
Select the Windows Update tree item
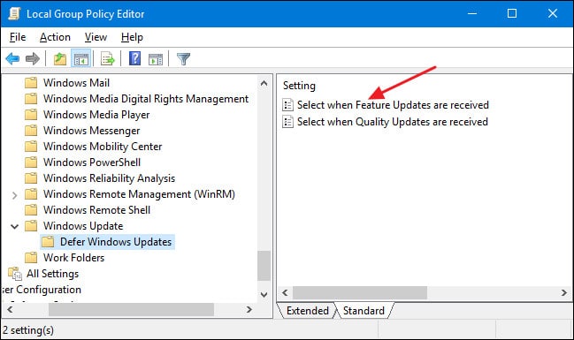tap(83, 226)
